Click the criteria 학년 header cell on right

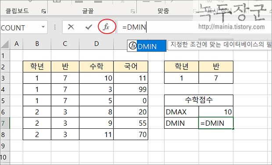[182, 66]
